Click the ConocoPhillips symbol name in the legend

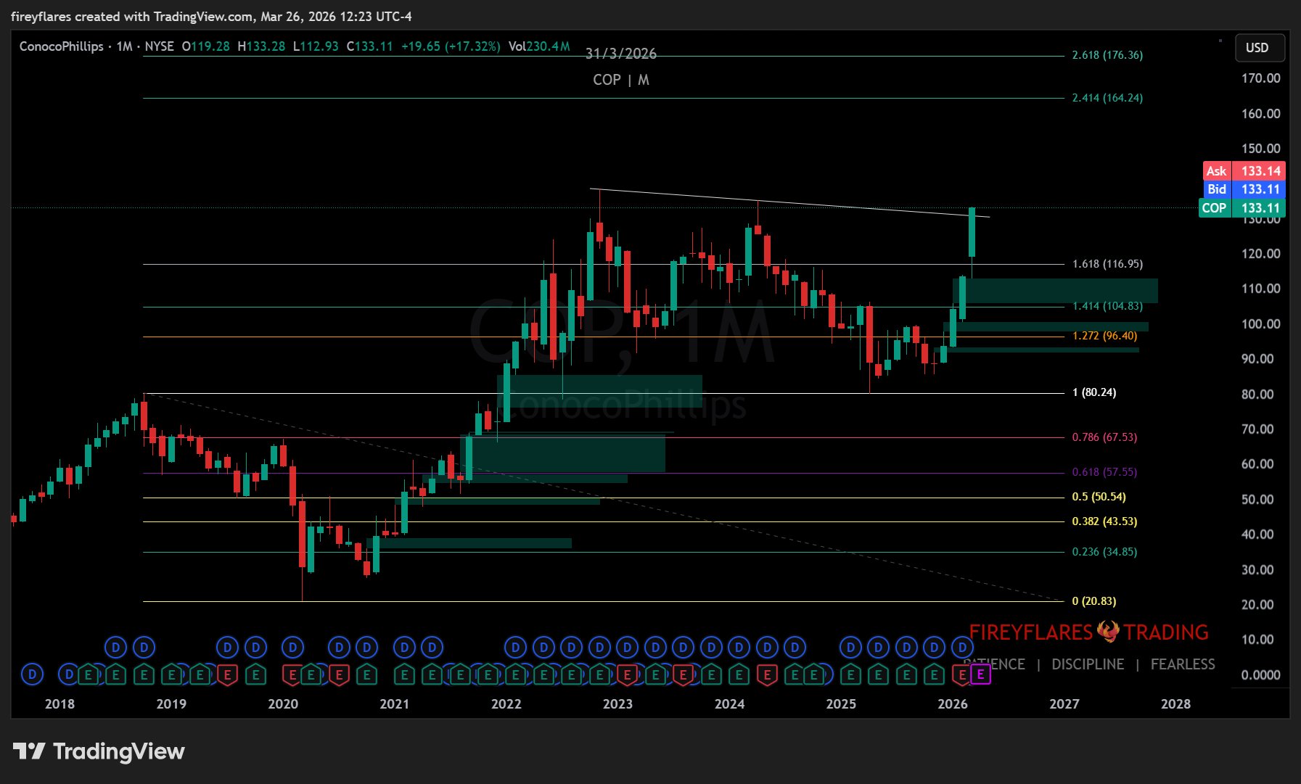pyautogui.click(x=62, y=46)
